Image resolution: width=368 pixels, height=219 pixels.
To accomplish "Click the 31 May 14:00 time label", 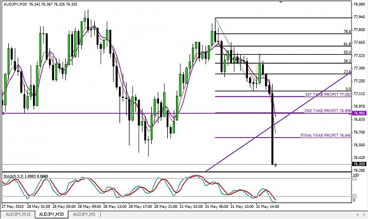I will (267, 207).
